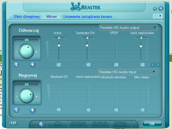The height and width of the screenshot is (129, 172).
Task: Mute the SPDIF playback channel
Action: (116, 65)
